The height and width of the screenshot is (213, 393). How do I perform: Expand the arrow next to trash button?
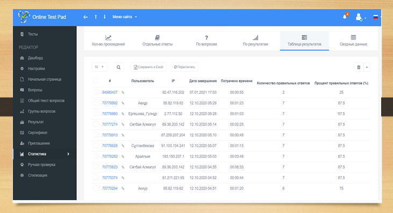(367, 67)
